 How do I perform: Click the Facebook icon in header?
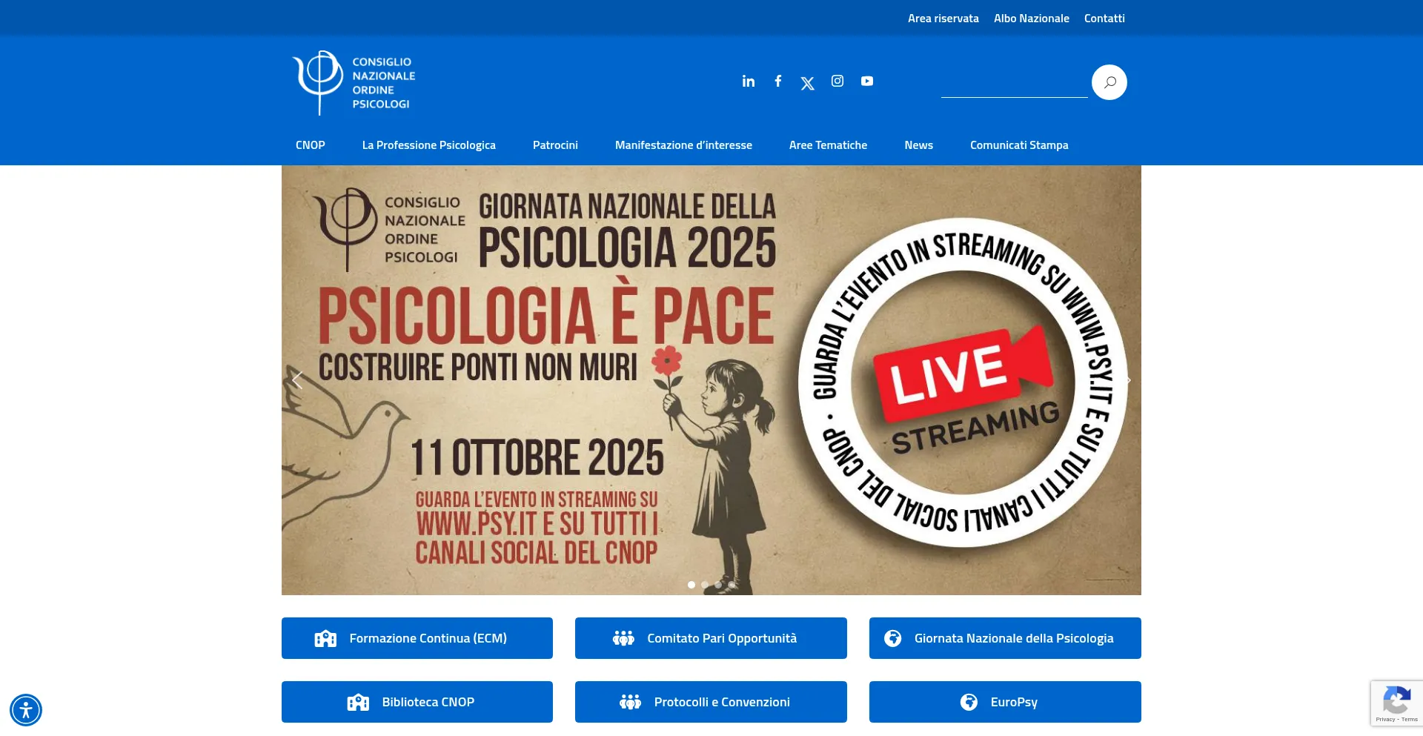tap(778, 81)
